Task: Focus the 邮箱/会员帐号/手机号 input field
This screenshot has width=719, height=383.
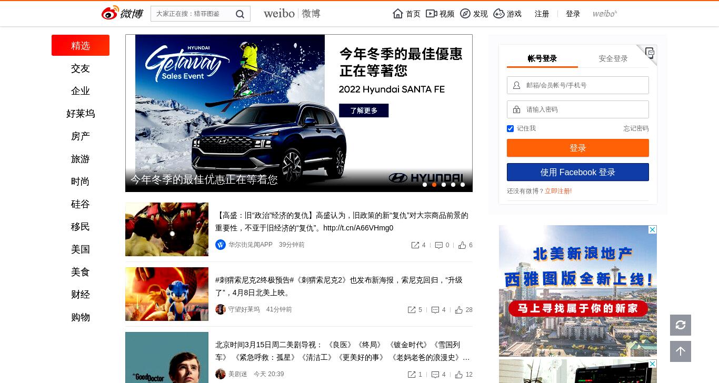Action: point(578,85)
